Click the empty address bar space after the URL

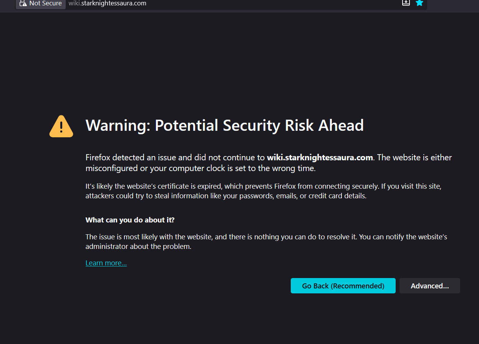[x=269, y=3]
